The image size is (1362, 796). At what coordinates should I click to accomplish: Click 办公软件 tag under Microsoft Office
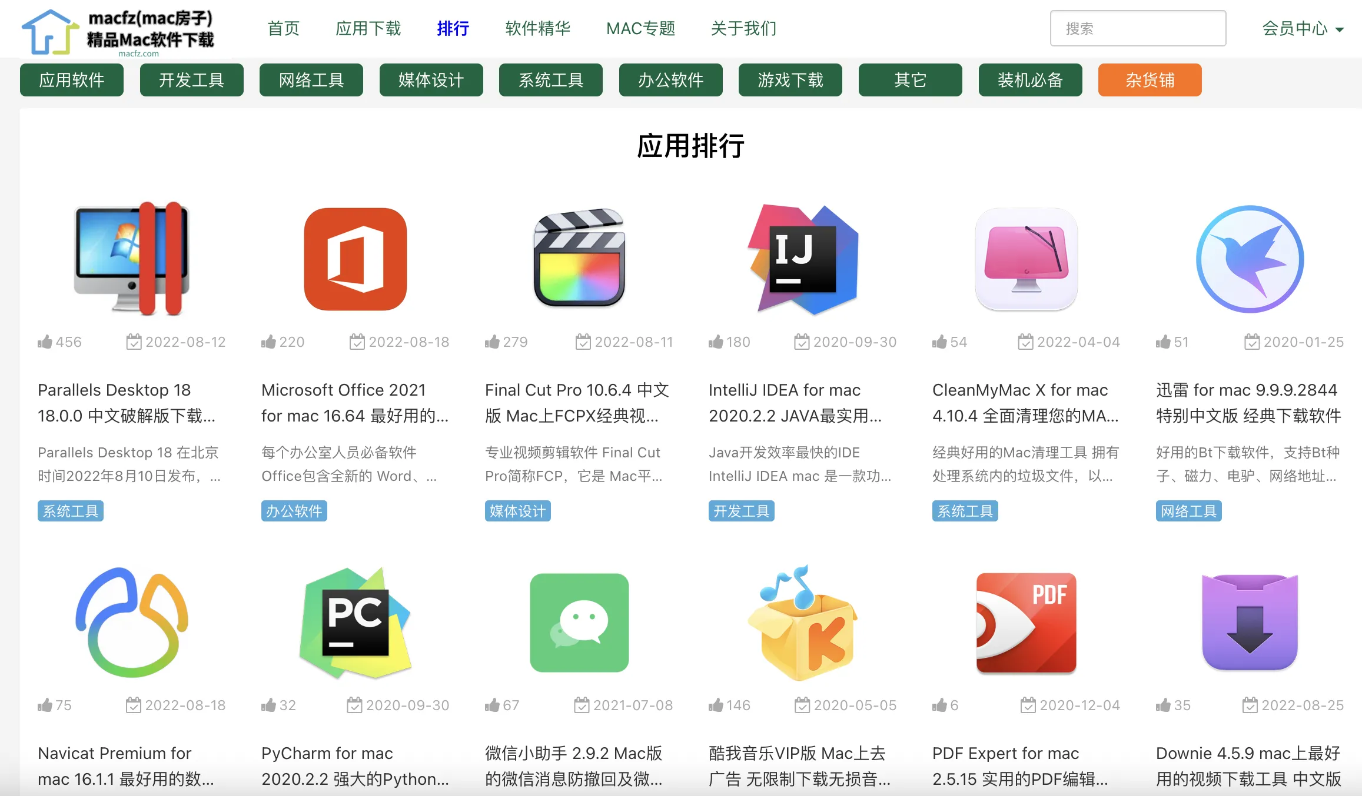click(x=294, y=511)
